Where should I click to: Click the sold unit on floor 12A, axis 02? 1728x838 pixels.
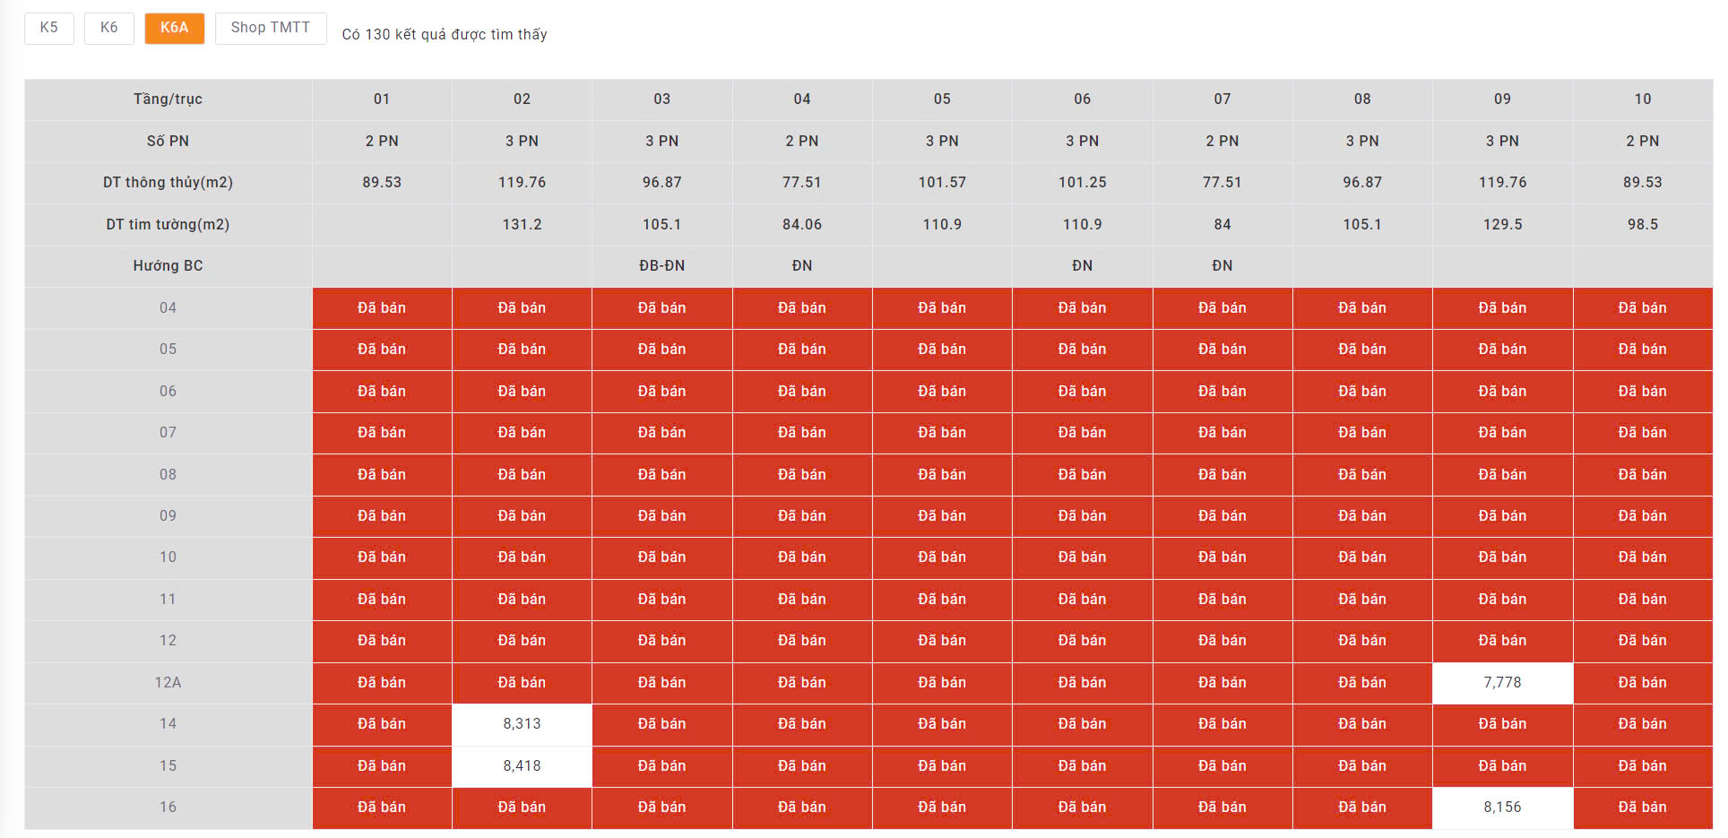tap(522, 682)
